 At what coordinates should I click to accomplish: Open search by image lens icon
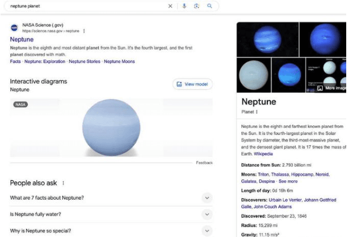coord(197,6)
